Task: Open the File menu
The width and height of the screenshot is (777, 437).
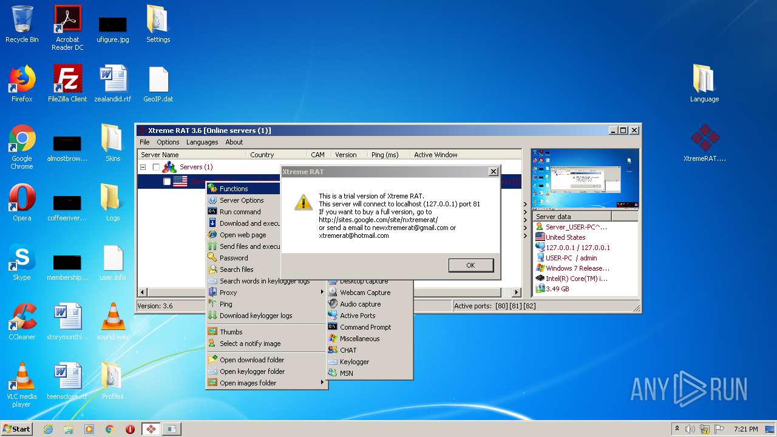Action: 144,142
